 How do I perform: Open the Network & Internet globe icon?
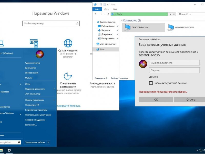pos(68,43)
